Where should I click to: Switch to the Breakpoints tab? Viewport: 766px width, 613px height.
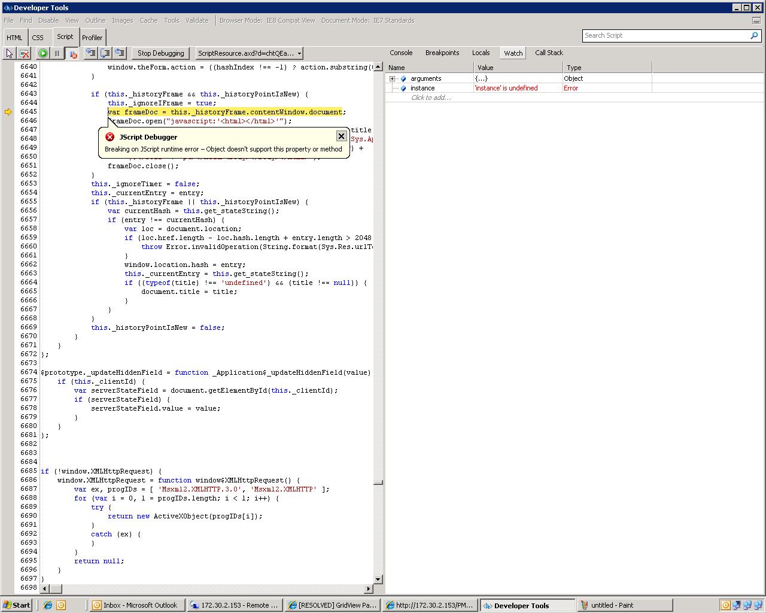point(442,53)
